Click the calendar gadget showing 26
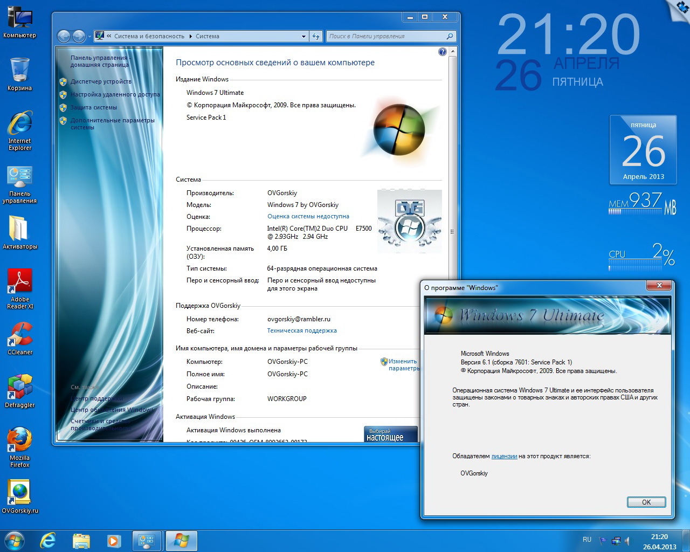The height and width of the screenshot is (552, 690). [x=643, y=150]
